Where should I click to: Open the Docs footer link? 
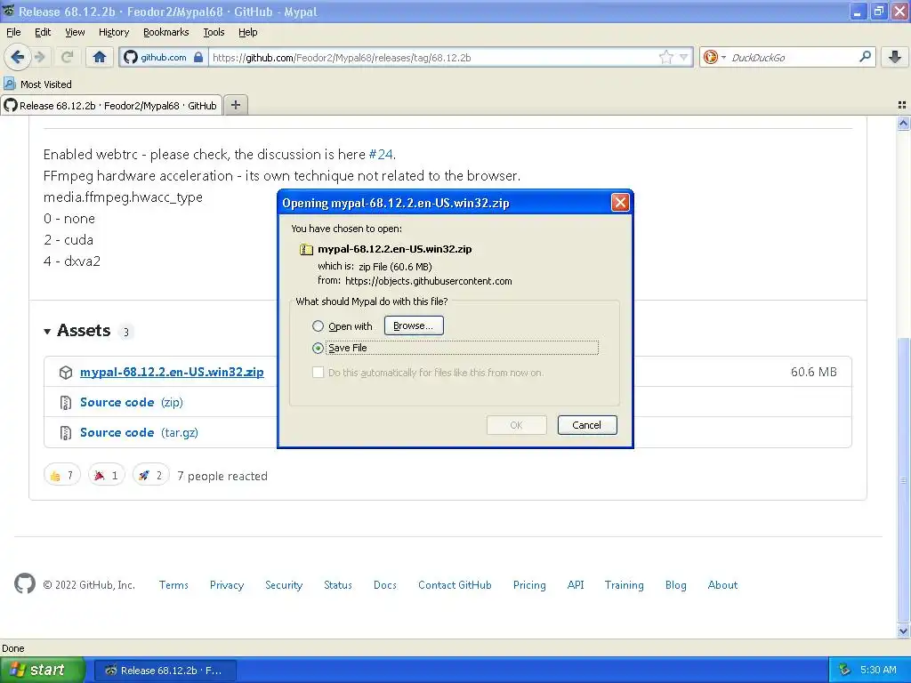[x=384, y=585]
